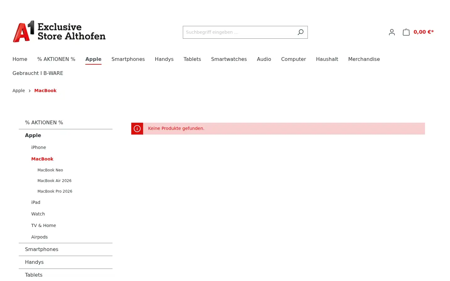Open iPad in the sidebar
Image resolution: width=450 pixels, height=281 pixels.
tap(36, 202)
